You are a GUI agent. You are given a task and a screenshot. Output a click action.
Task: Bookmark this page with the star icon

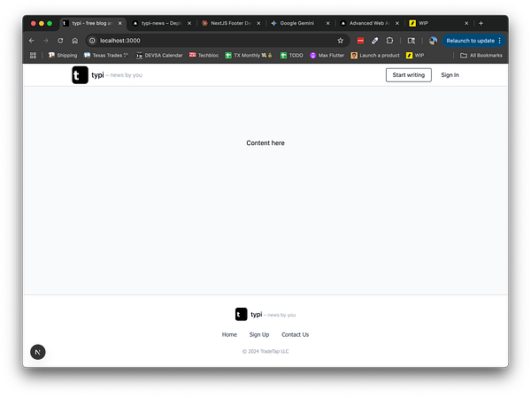coord(341,41)
